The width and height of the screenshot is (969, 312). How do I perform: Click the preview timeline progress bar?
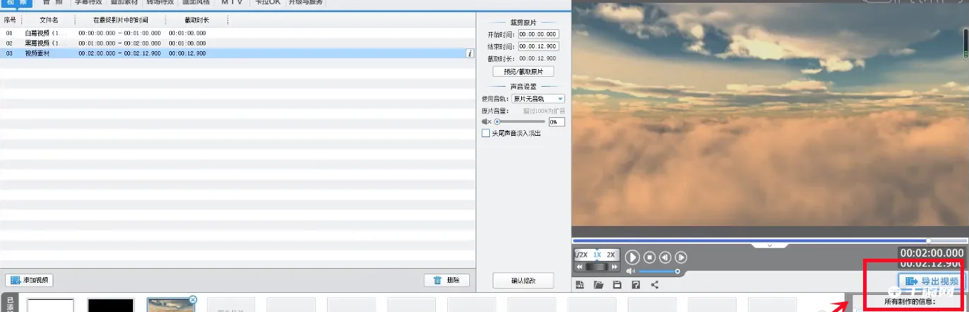click(769, 240)
